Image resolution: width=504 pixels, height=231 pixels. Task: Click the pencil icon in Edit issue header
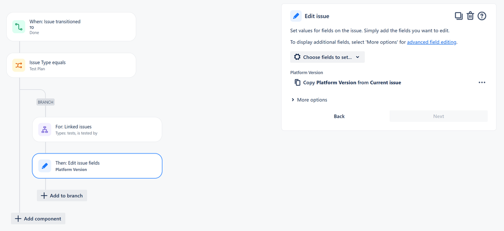pyautogui.click(x=296, y=16)
